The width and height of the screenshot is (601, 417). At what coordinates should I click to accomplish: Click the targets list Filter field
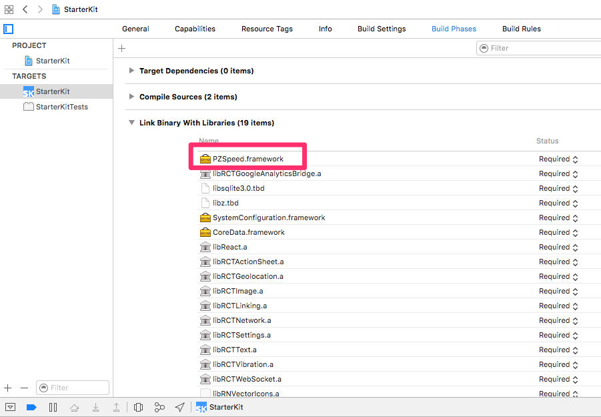pos(73,388)
